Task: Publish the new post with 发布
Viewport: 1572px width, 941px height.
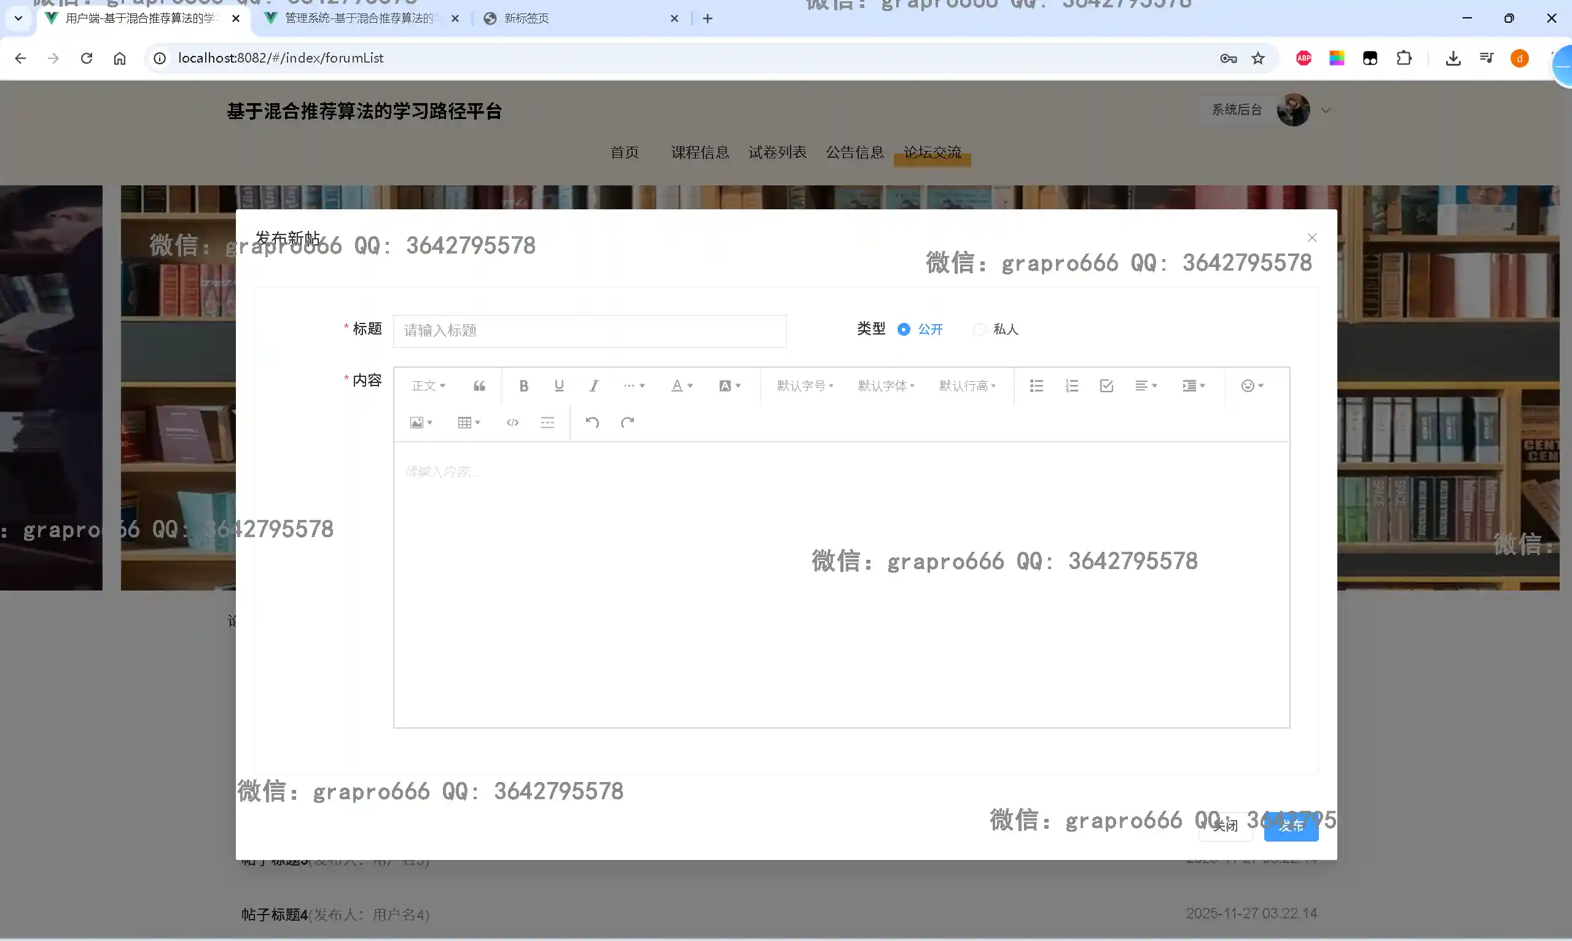Action: tap(1291, 826)
